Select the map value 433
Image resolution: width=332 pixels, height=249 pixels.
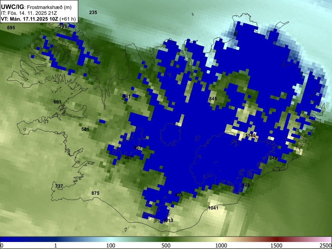pos(178,195)
